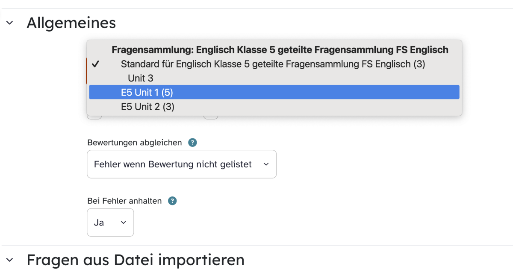513x275 pixels.
Task: Open the Bei Fehler anhalten Ja dropdown
Action: [x=110, y=222]
